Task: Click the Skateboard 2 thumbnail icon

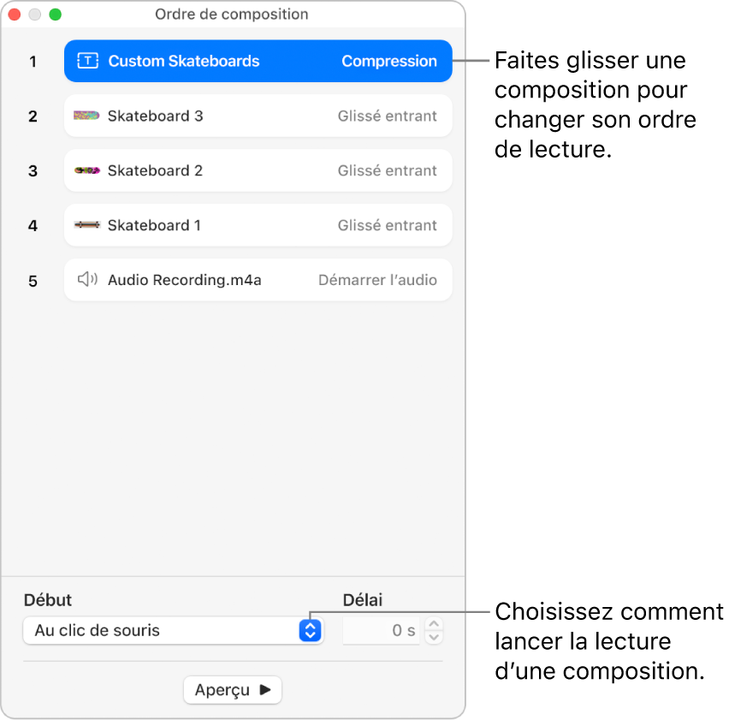Action: (x=86, y=170)
